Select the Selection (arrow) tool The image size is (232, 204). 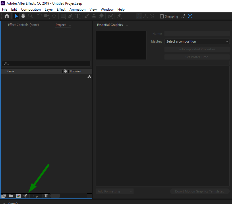point(16,16)
